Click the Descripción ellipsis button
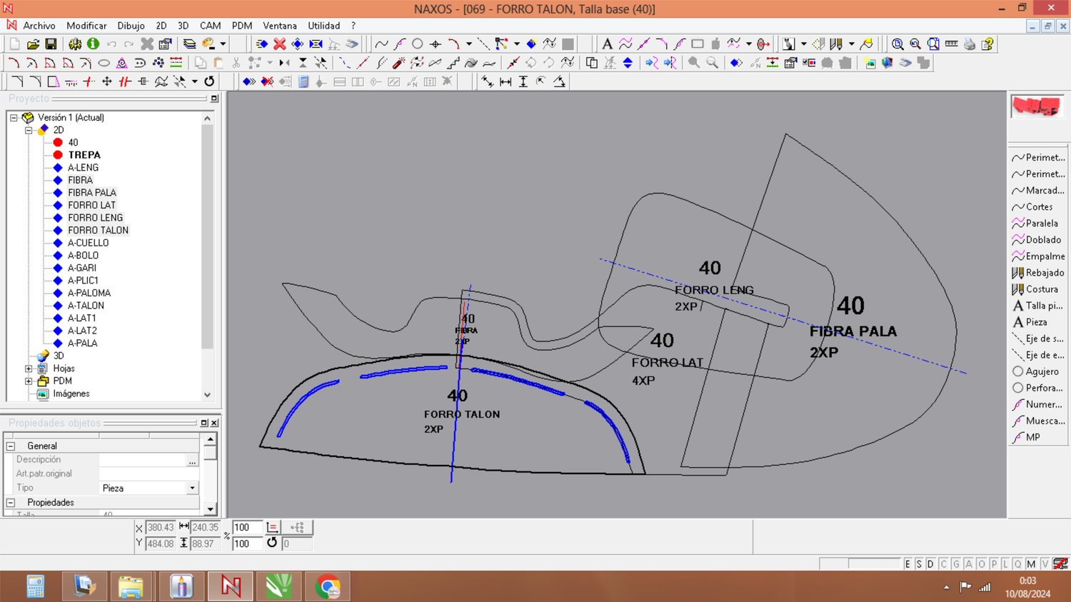 [x=192, y=461]
